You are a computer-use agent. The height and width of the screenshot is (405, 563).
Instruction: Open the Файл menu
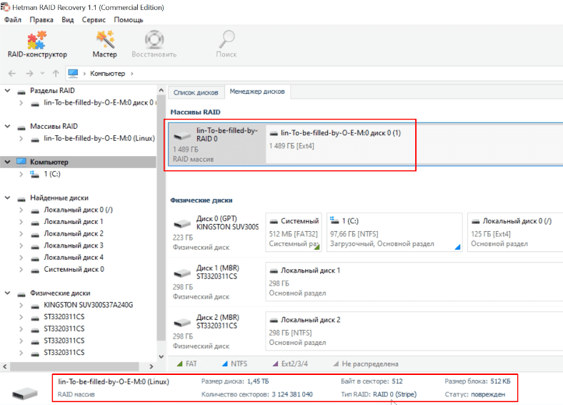[x=12, y=20]
